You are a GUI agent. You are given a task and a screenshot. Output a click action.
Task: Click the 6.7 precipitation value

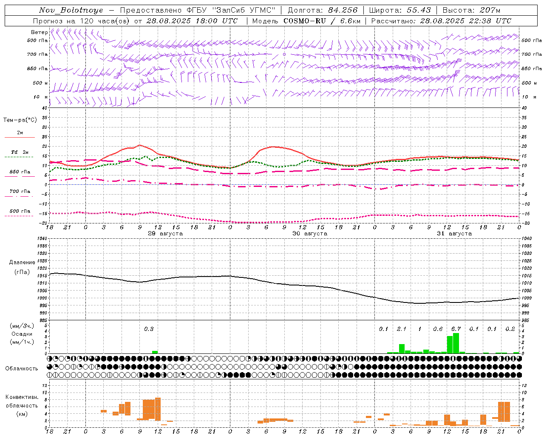coord(456,329)
